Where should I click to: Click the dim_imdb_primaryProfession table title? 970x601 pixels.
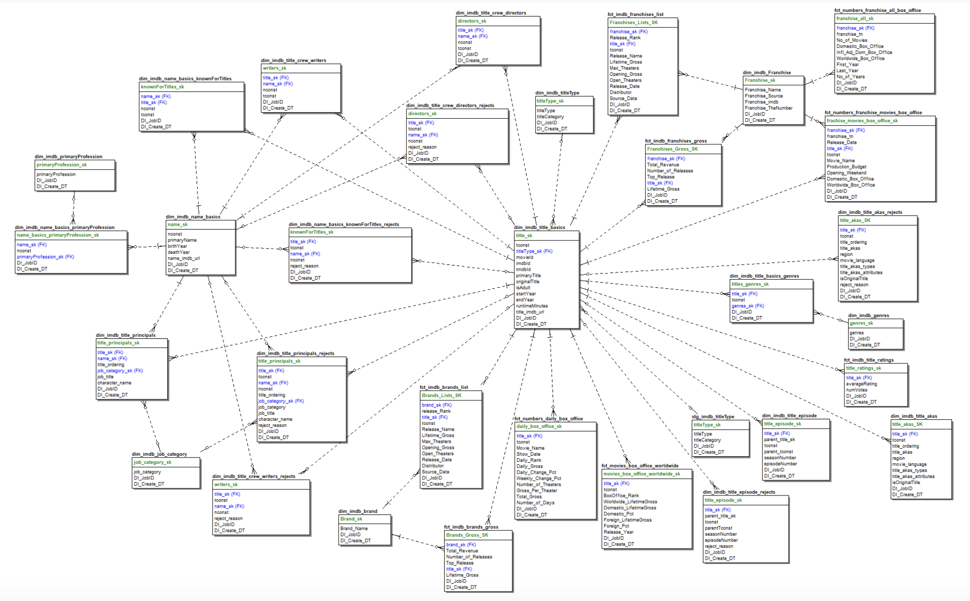[68, 157]
